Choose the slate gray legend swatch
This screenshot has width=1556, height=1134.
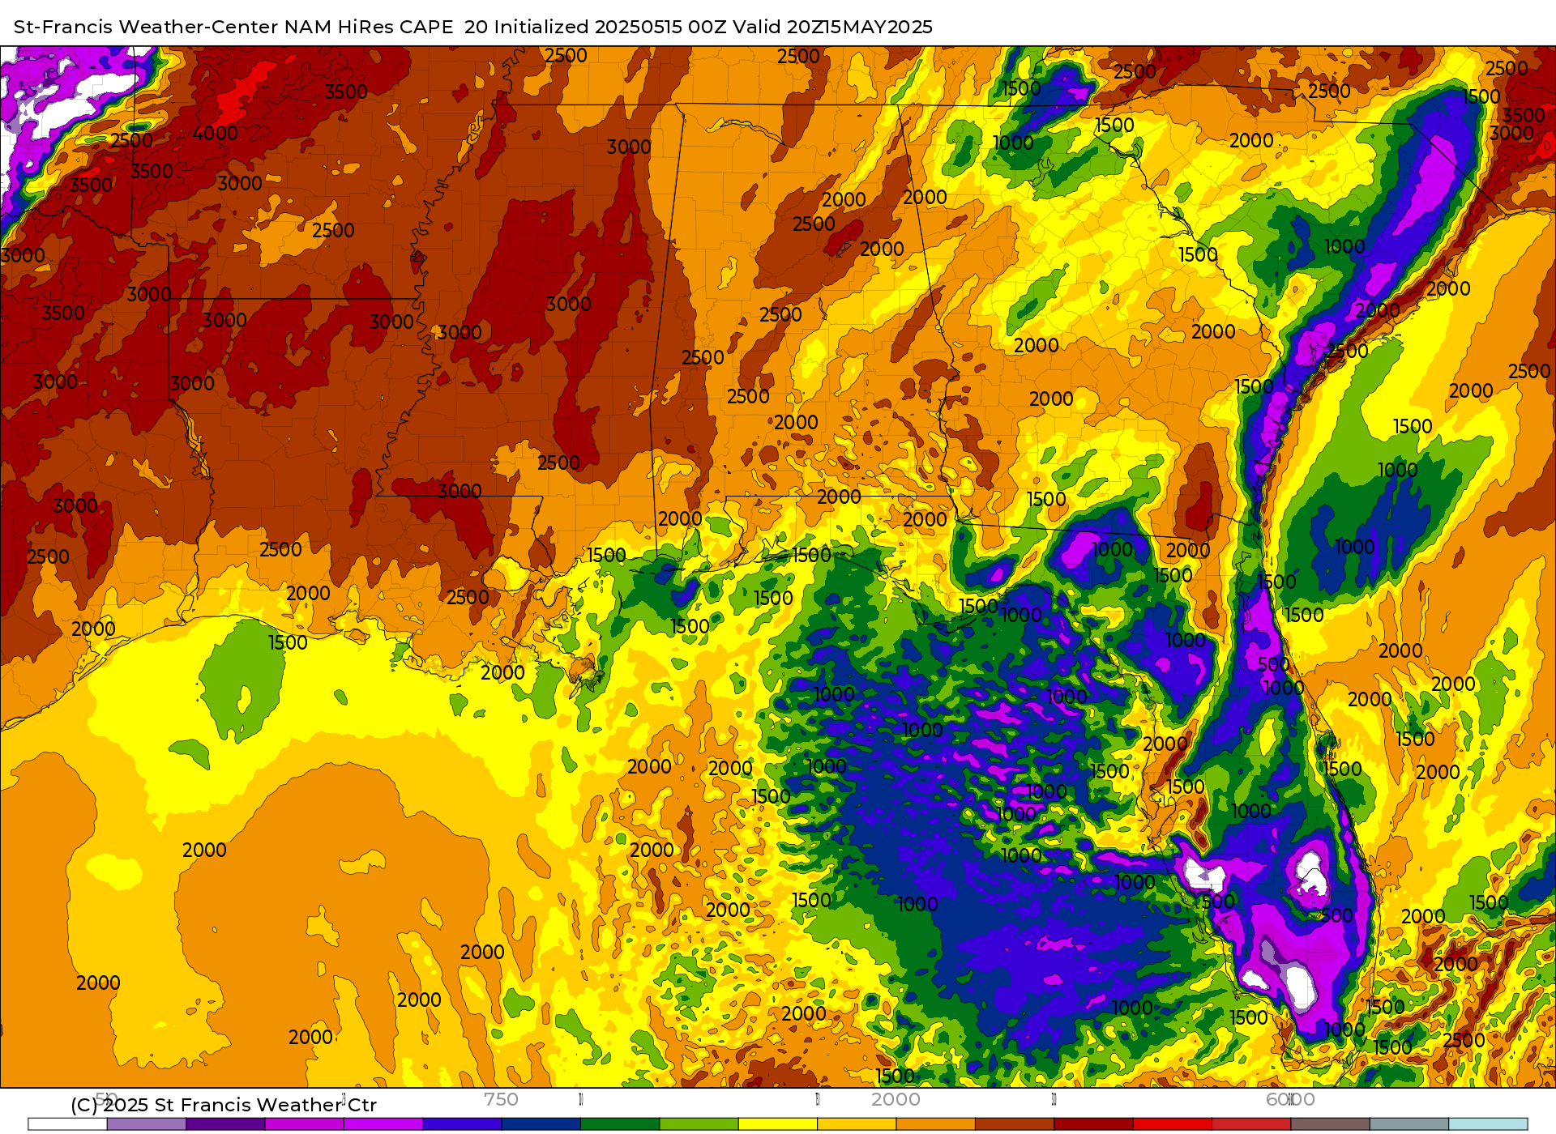(x=1409, y=1124)
